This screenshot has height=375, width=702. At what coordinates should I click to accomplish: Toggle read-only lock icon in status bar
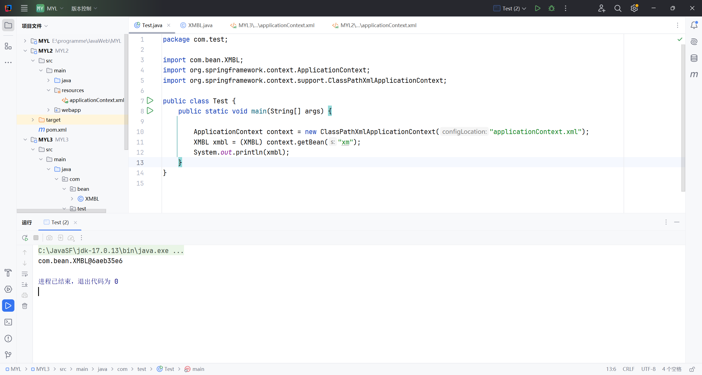coord(692,369)
